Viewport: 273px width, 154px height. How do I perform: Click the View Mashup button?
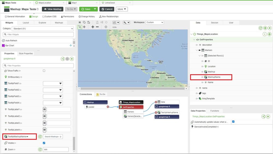pos(53,9)
